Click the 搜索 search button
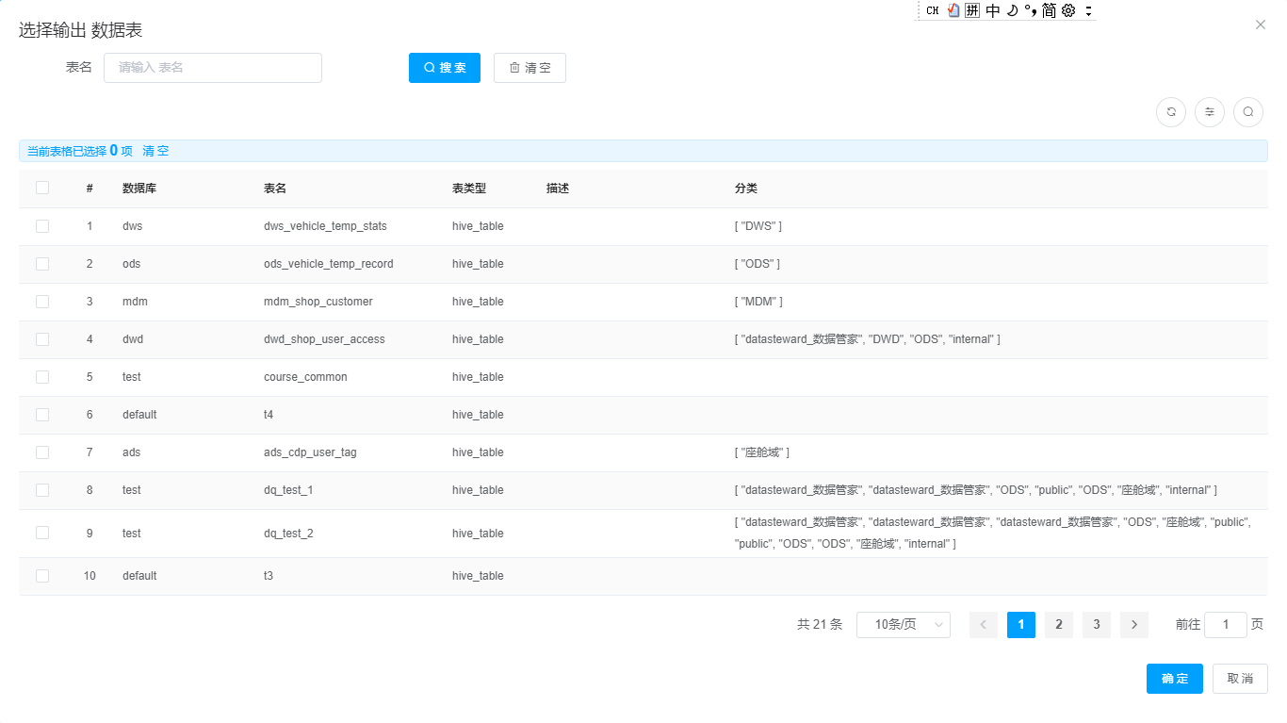The image size is (1287, 723). point(444,67)
